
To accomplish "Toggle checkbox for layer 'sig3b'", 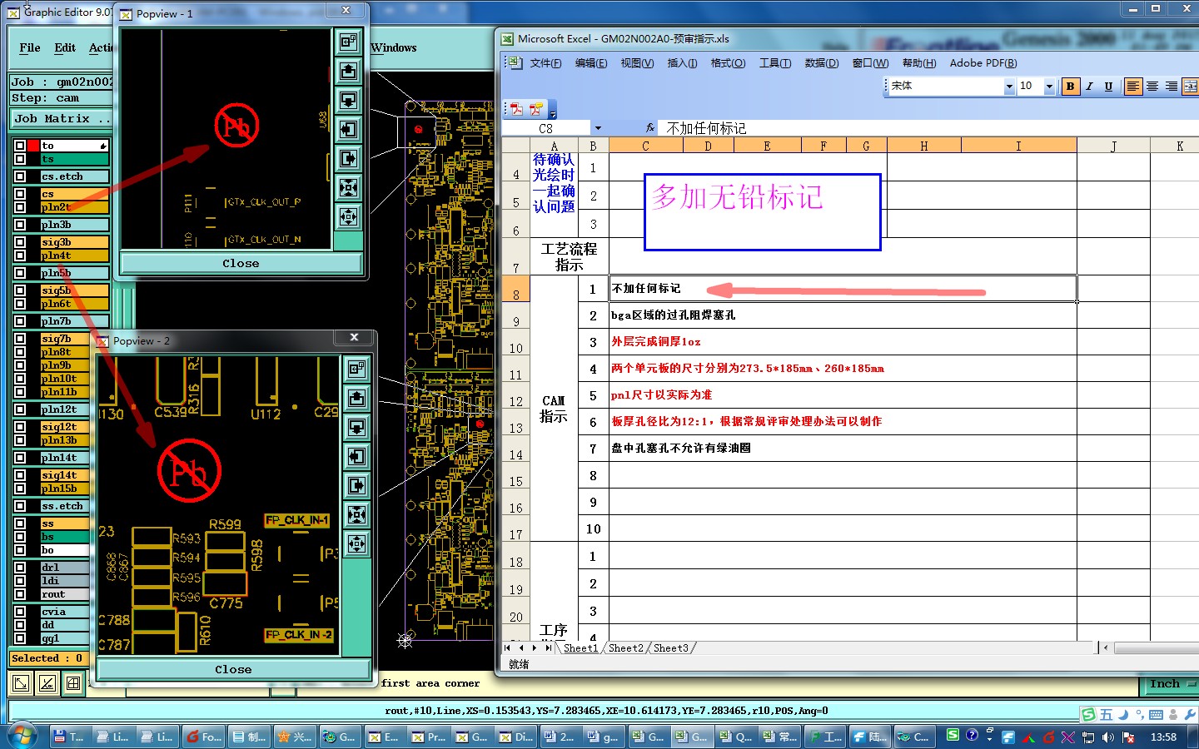I will coord(20,242).
